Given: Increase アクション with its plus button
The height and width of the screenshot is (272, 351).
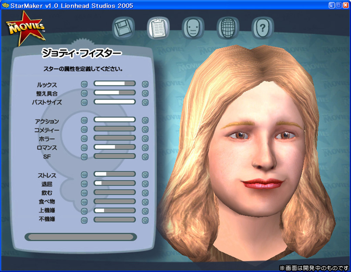Looking at the screenshot, I should (145, 120).
